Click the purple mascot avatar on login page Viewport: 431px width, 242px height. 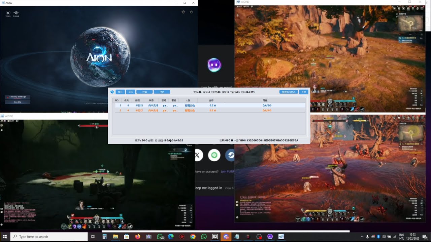(214, 65)
